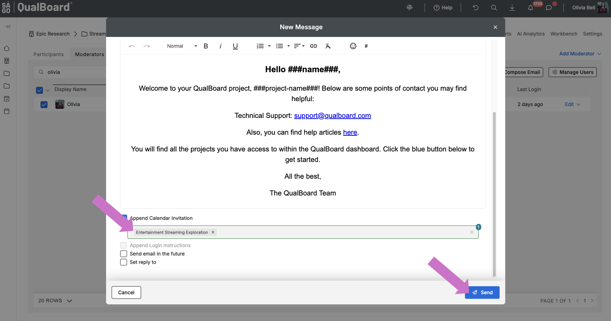Insert a merge tag with hash icon
This screenshot has height=321, width=611.
pyautogui.click(x=366, y=46)
